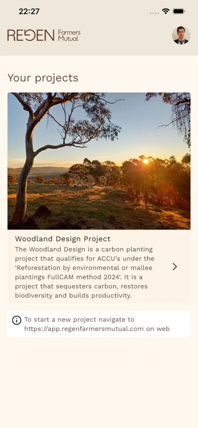Open the Woodland Design Project title
The height and width of the screenshot is (428, 198).
pyautogui.click(x=63, y=239)
